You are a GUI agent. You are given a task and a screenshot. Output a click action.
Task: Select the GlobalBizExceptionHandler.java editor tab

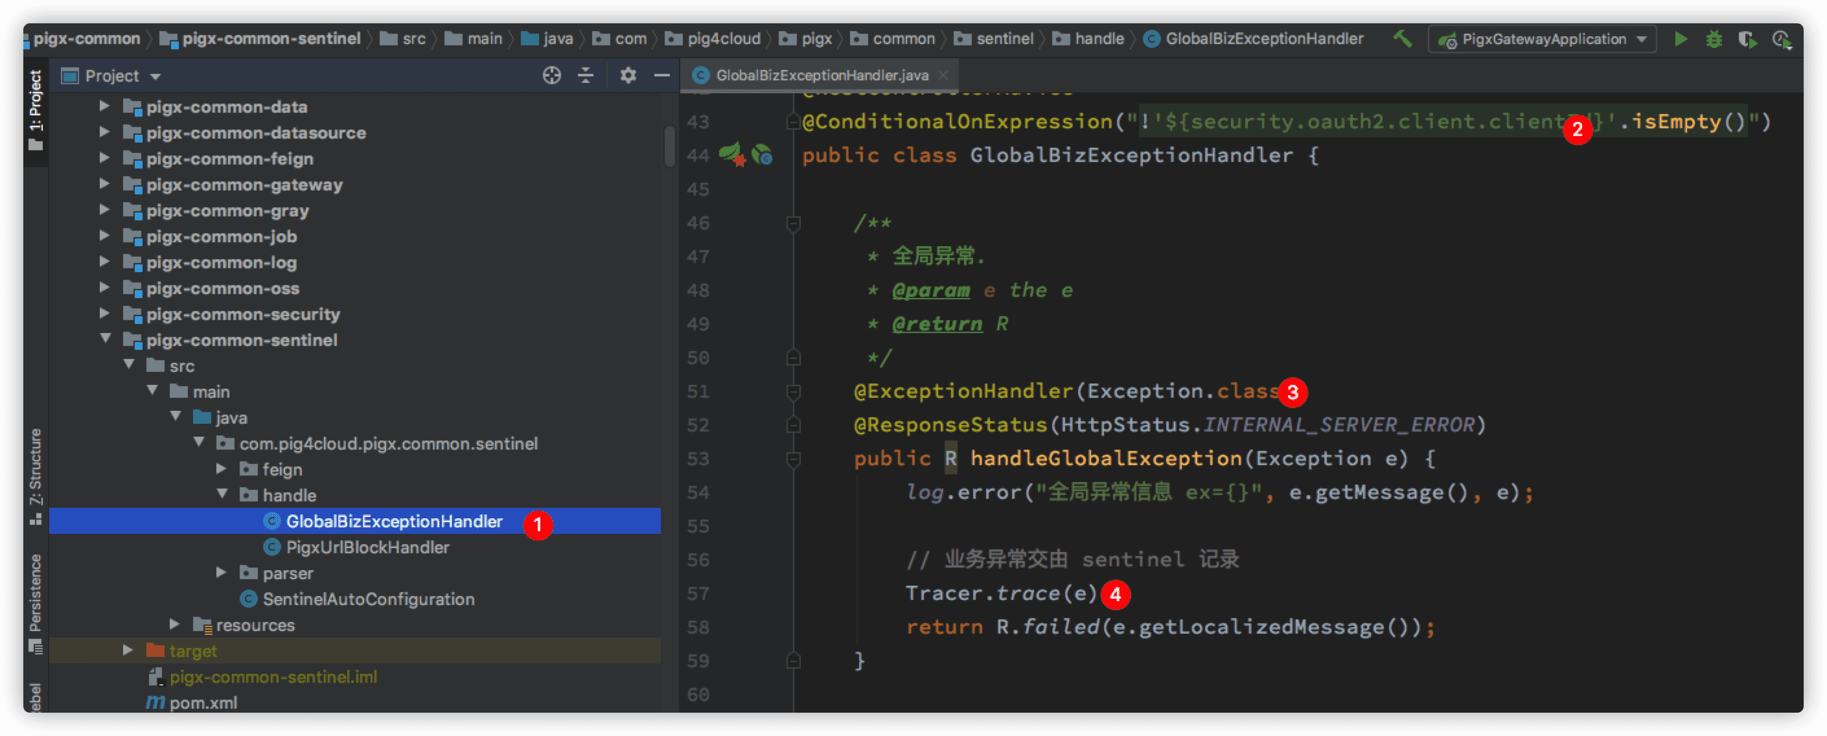pyautogui.click(x=822, y=75)
